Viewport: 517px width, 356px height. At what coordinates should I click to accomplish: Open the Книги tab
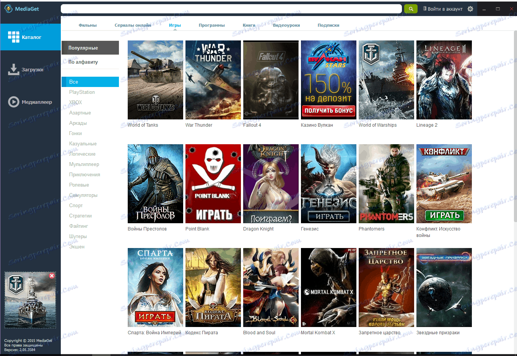(249, 25)
